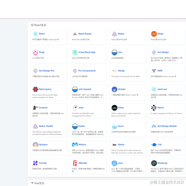Click Valtio proxy-state description text
Screen dimensions: 186x186
coord(126,114)
